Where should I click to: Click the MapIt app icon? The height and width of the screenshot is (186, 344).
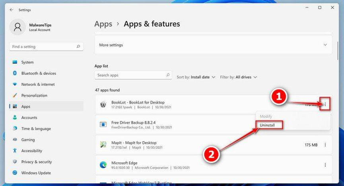click(x=103, y=145)
